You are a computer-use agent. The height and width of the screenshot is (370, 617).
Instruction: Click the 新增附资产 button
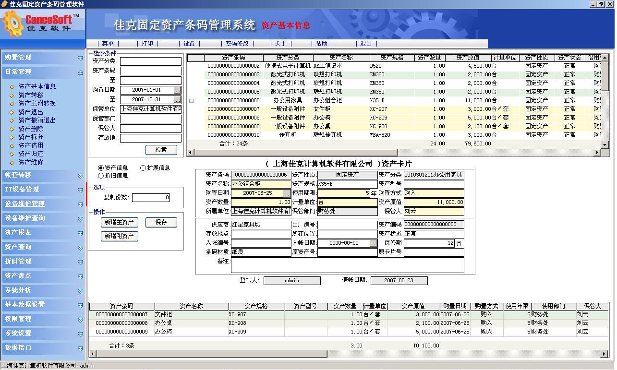click(x=120, y=236)
